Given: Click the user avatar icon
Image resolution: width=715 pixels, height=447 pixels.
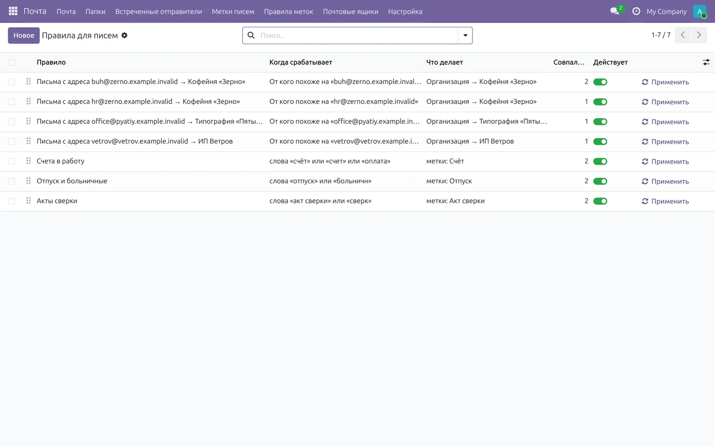Looking at the screenshot, I should [x=699, y=11].
